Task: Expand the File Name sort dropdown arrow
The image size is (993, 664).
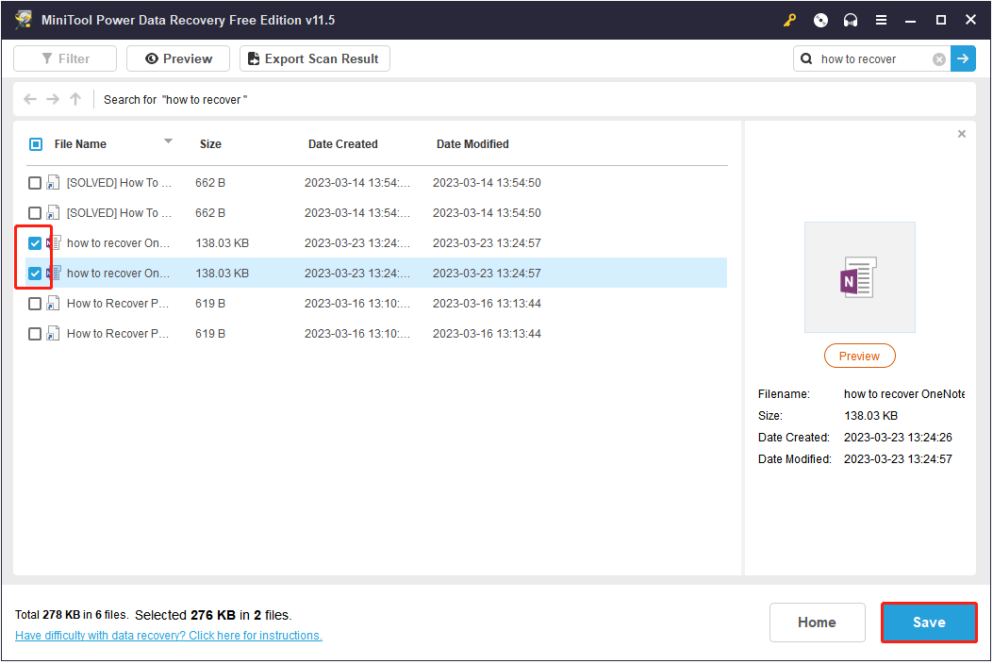Action: (x=168, y=141)
